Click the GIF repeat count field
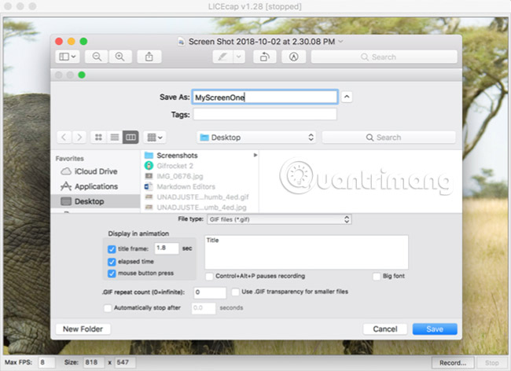This screenshot has width=511, height=371. [210, 292]
